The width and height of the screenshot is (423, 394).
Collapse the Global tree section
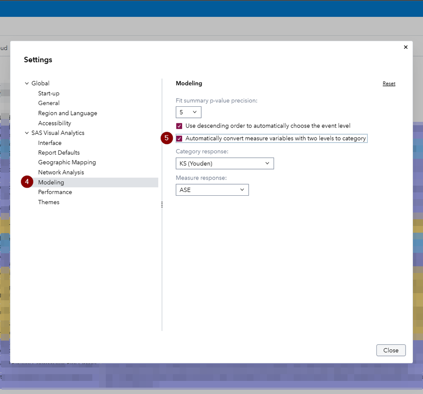coord(27,83)
